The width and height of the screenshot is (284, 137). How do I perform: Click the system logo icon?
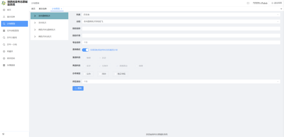click(4, 3)
